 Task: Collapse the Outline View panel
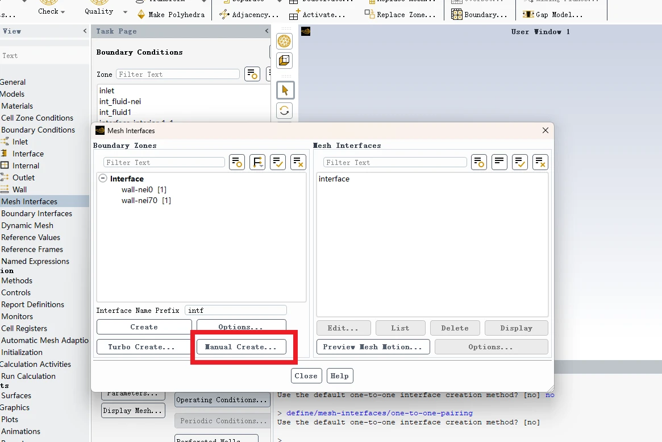85,31
